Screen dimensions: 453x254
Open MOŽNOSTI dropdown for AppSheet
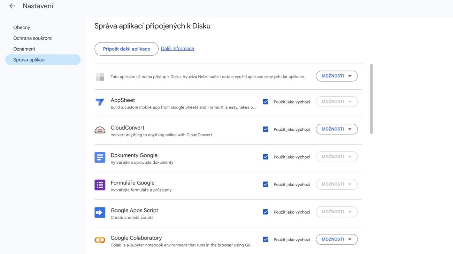337,101
